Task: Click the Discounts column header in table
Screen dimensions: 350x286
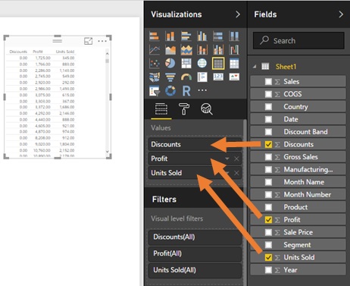Action: tap(18, 52)
